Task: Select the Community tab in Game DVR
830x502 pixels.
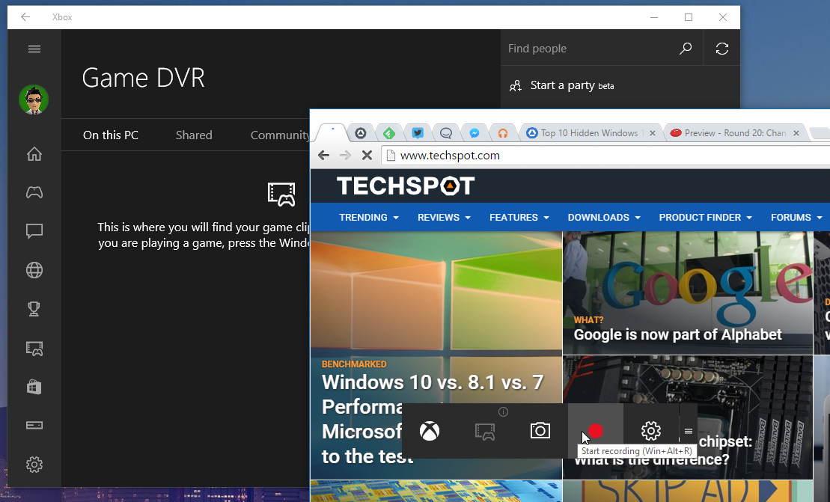Action: [280, 135]
